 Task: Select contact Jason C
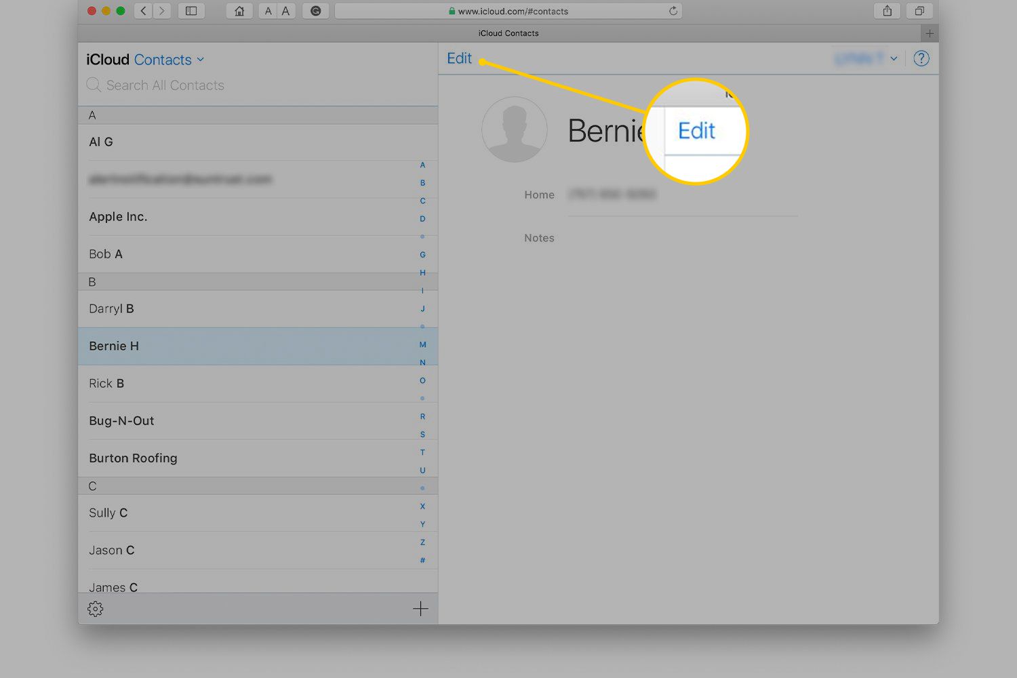tap(258, 551)
